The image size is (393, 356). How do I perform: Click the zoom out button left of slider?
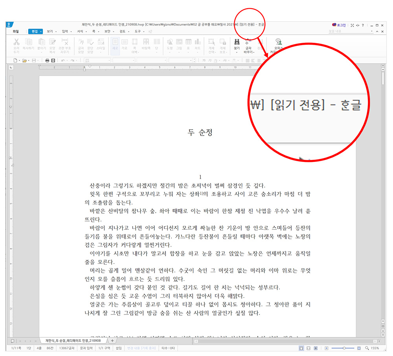point(326,348)
